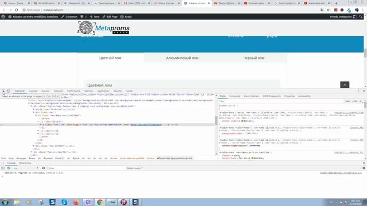Clear the console with the clear icon
This screenshot has width=367, height=206.
coord(9,168)
